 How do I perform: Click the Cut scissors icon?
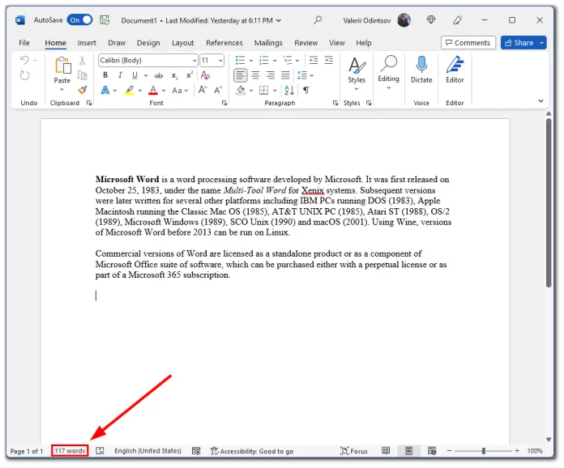coord(83,61)
